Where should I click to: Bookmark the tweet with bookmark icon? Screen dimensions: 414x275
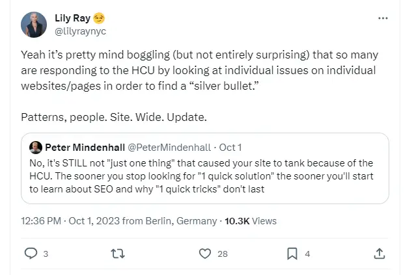point(292,254)
